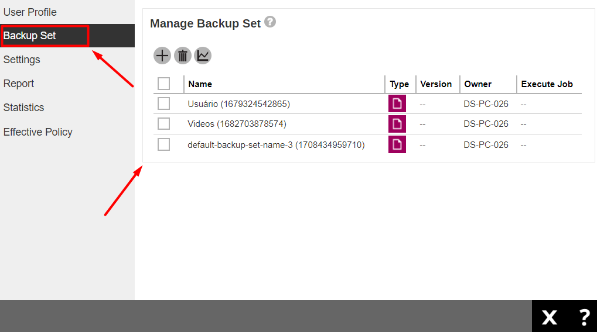The height and width of the screenshot is (332, 597).
Task: Click the help icon beside Manage Backup Set
Action: 269,22
